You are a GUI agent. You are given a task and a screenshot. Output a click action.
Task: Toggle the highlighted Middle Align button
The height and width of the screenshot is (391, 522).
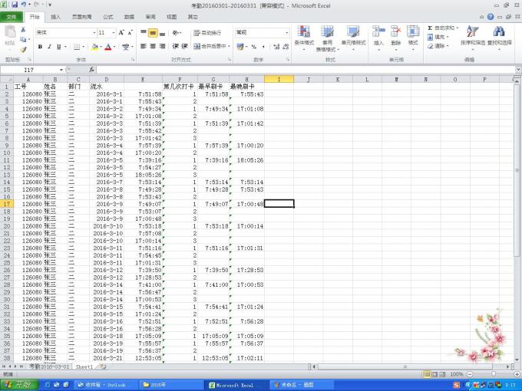(153, 32)
